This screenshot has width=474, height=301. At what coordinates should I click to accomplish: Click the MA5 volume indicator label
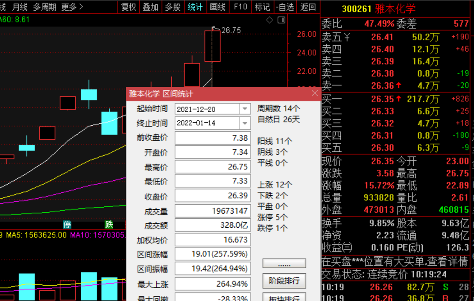[x=36, y=235]
